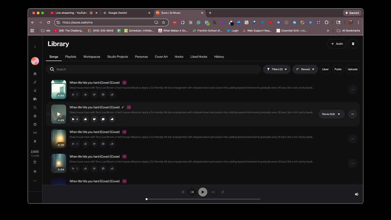Open three-dots menu for the 3:24 song
This screenshot has width=391, height=220.
coord(353,163)
